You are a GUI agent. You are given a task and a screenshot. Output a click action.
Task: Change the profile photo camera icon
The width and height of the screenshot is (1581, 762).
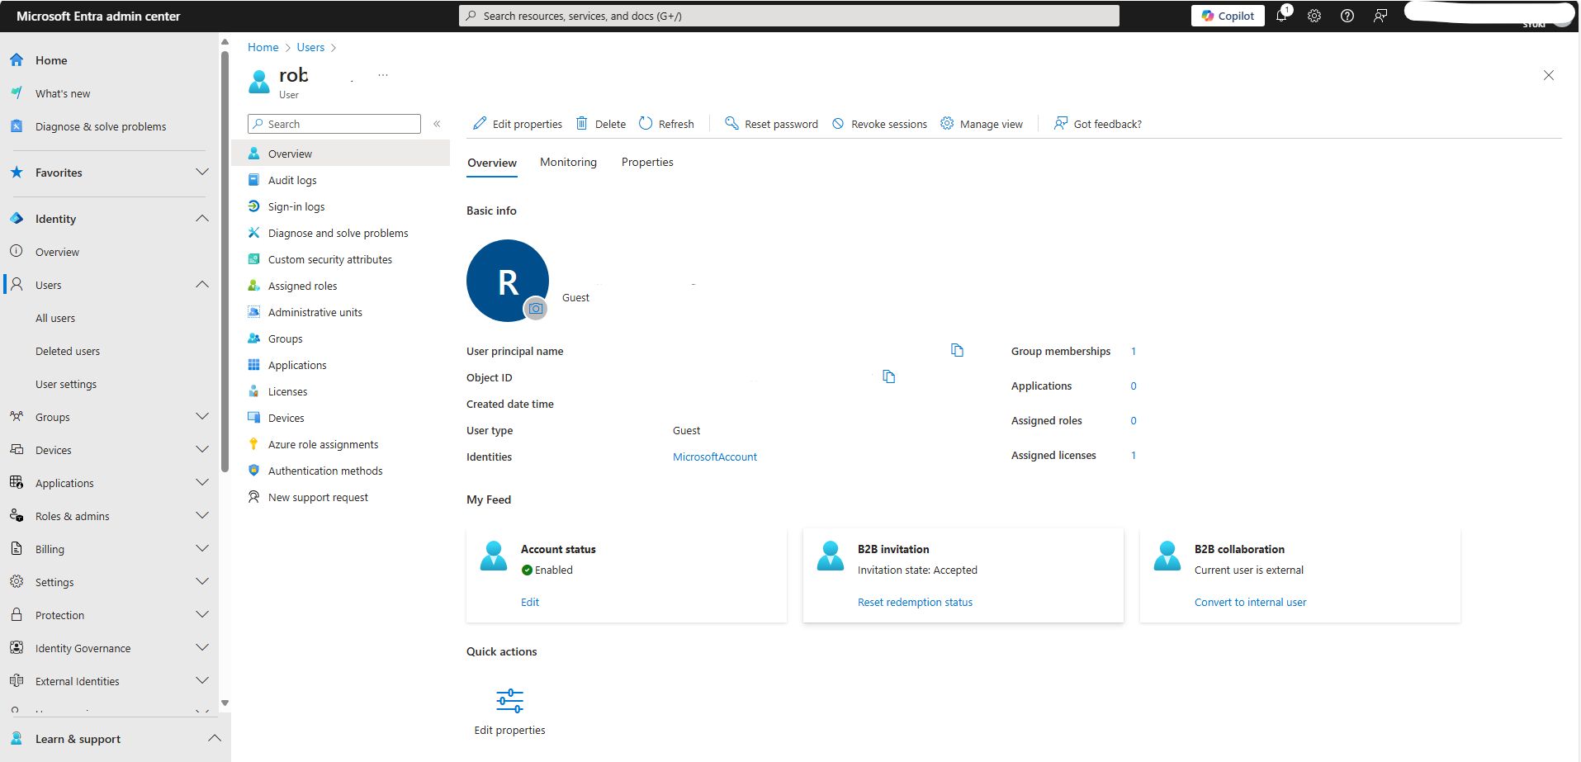pyautogui.click(x=536, y=309)
